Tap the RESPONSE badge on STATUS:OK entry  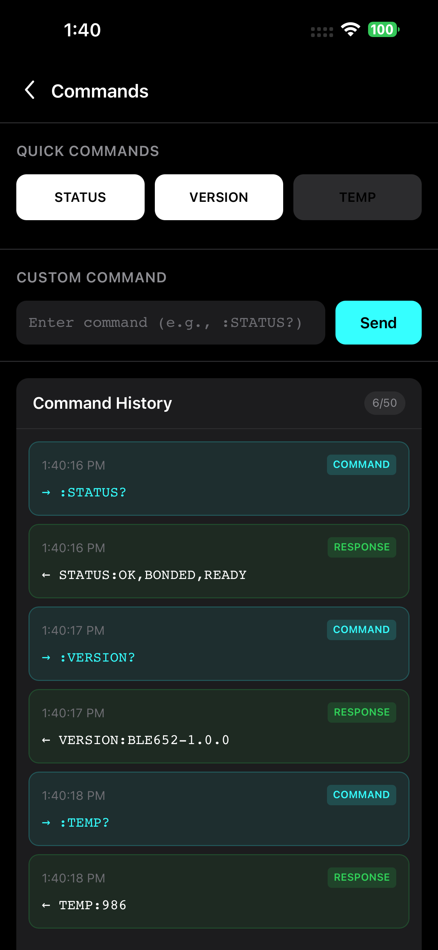click(x=362, y=547)
